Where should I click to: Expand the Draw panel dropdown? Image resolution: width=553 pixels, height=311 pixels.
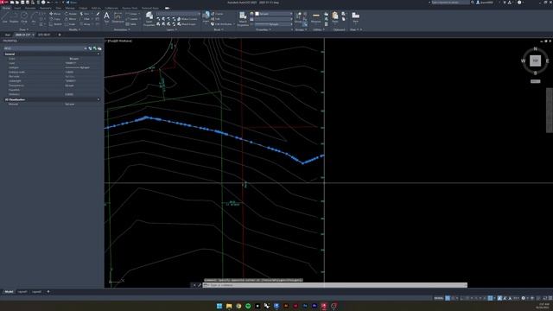[23, 29]
